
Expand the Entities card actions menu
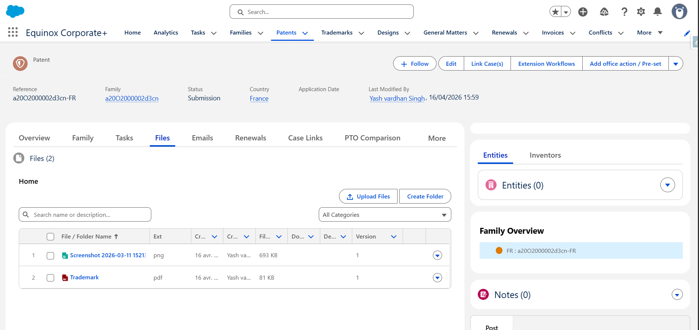pyautogui.click(x=667, y=185)
